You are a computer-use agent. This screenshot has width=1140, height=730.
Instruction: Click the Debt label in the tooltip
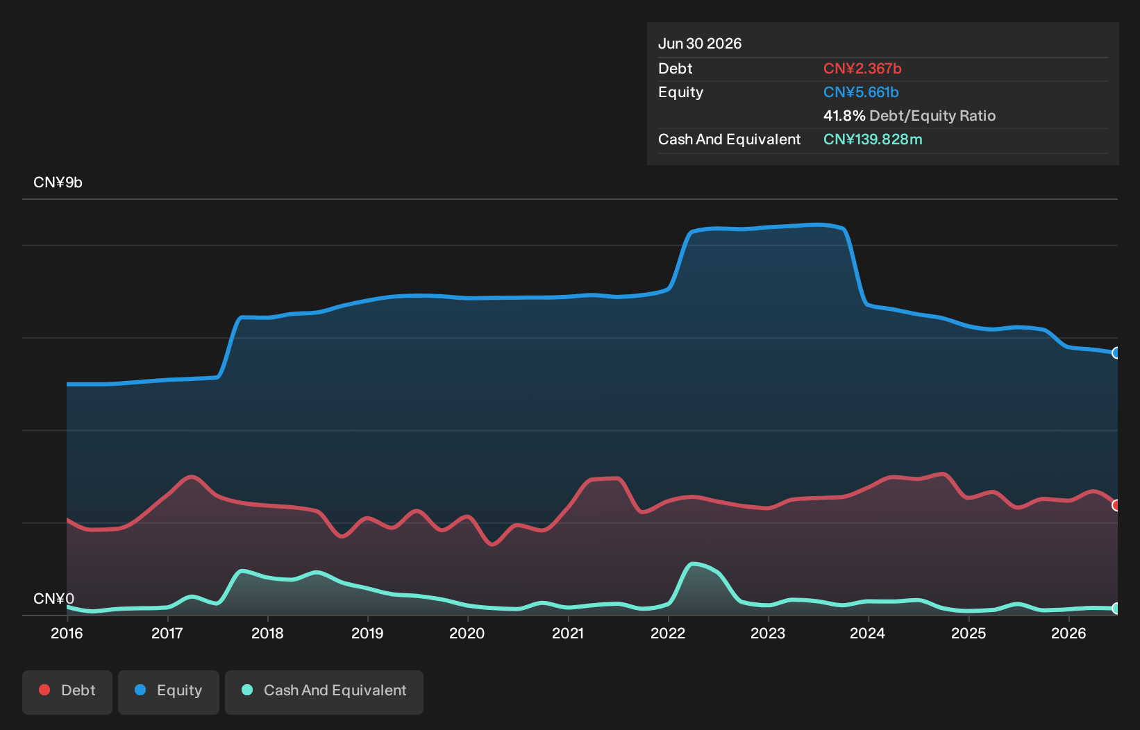(676, 69)
